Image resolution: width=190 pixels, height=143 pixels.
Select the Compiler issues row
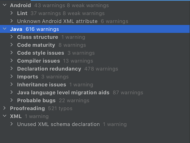point(95,61)
